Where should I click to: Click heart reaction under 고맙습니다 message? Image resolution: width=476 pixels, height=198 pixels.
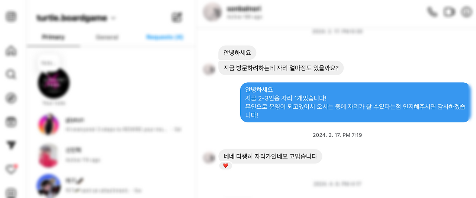click(225, 165)
